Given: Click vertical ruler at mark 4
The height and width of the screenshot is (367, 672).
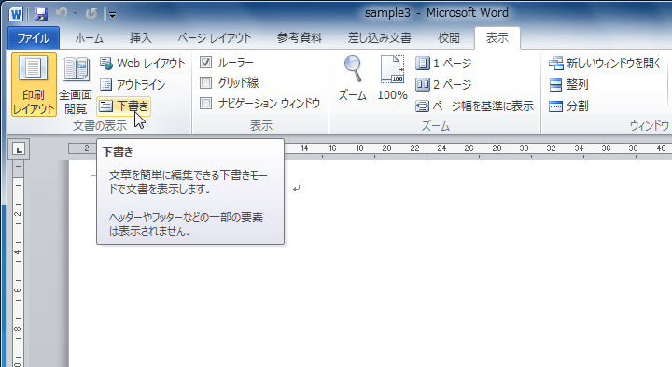Looking at the screenshot, I should pos(18,251).
